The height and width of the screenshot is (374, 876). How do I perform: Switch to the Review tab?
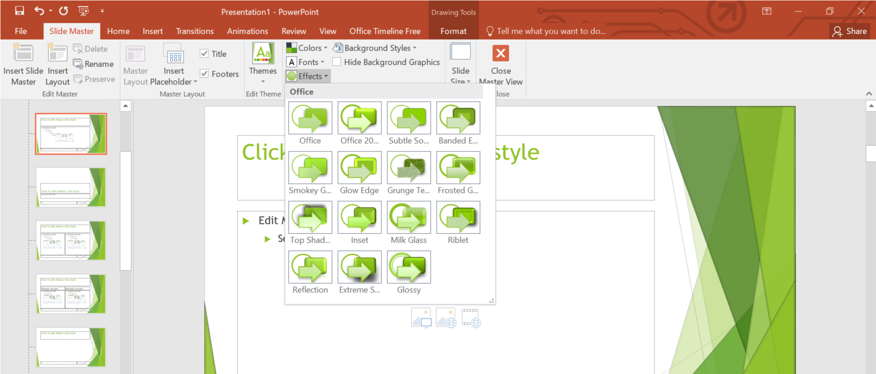(294, 31)
